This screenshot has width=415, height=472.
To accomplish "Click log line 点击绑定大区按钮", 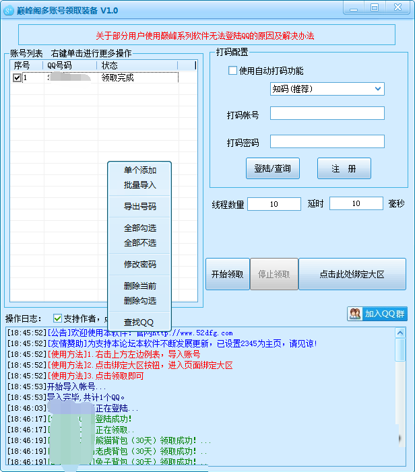I will [120, 365].
